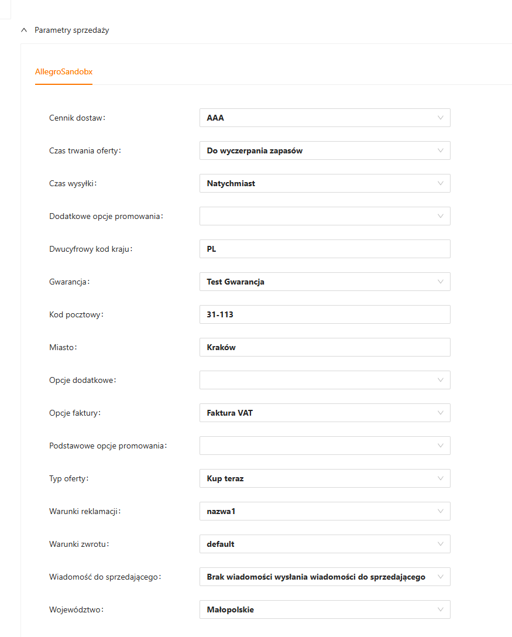Expand the Typ oferty dropdown
The height and width of the screenshot is (637, 512).
point(325,478)
